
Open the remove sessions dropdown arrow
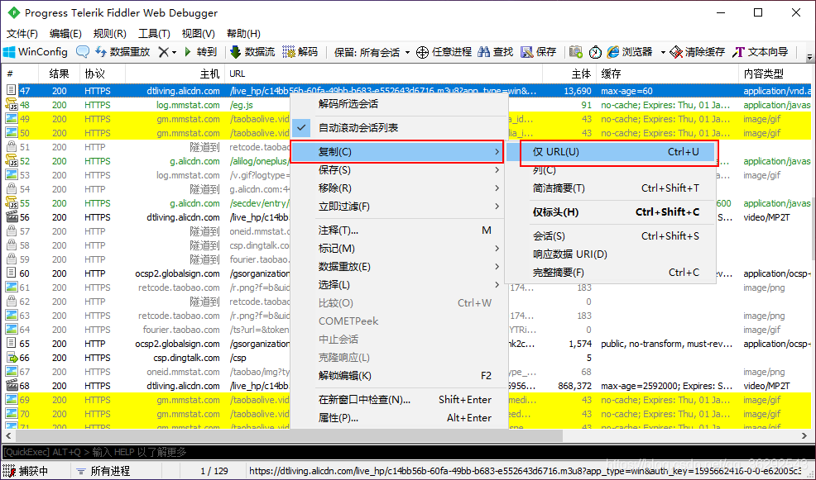coord(174,53)
